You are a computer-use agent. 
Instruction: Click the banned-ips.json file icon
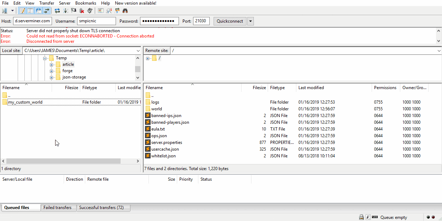click(x=148, y=116)
